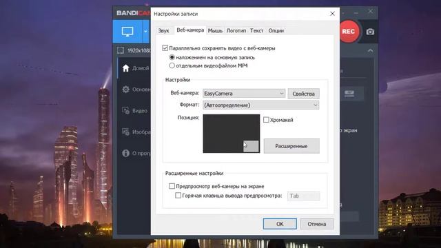
Task: Click the screen recording mode monitor icon
Action: pos(127,32)
